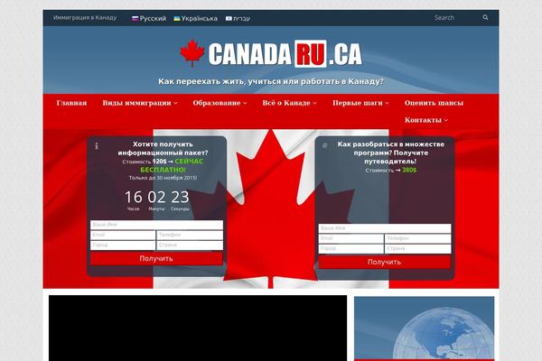Click the black video player area
The height and width of the screenshot is (361, 542).
198,328
